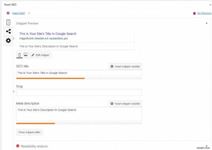Click the question mark help icon
The image size is (212, 150).
[x=8, y=13]
